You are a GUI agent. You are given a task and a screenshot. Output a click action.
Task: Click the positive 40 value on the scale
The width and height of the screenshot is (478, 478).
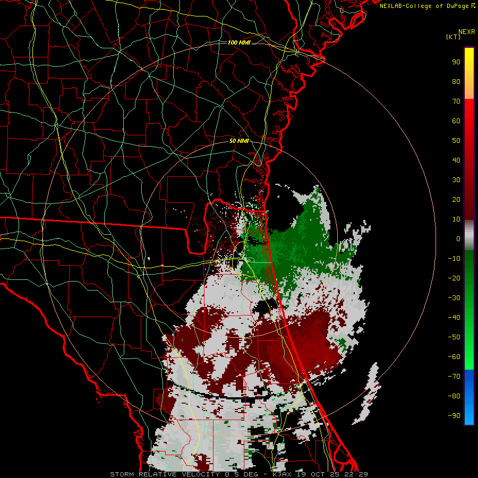[x=456, y=160]
